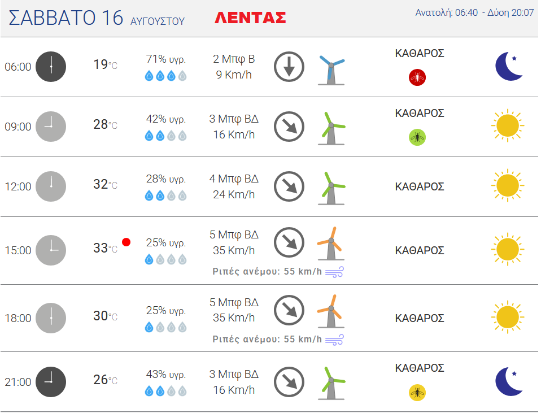Click the 18:00 wind gust text 55 km/h
The image size is (541, 413).
pos(267,339)
